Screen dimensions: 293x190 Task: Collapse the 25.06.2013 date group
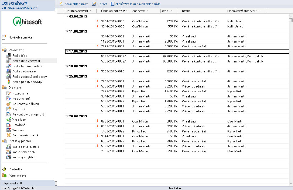pos(67,76)
